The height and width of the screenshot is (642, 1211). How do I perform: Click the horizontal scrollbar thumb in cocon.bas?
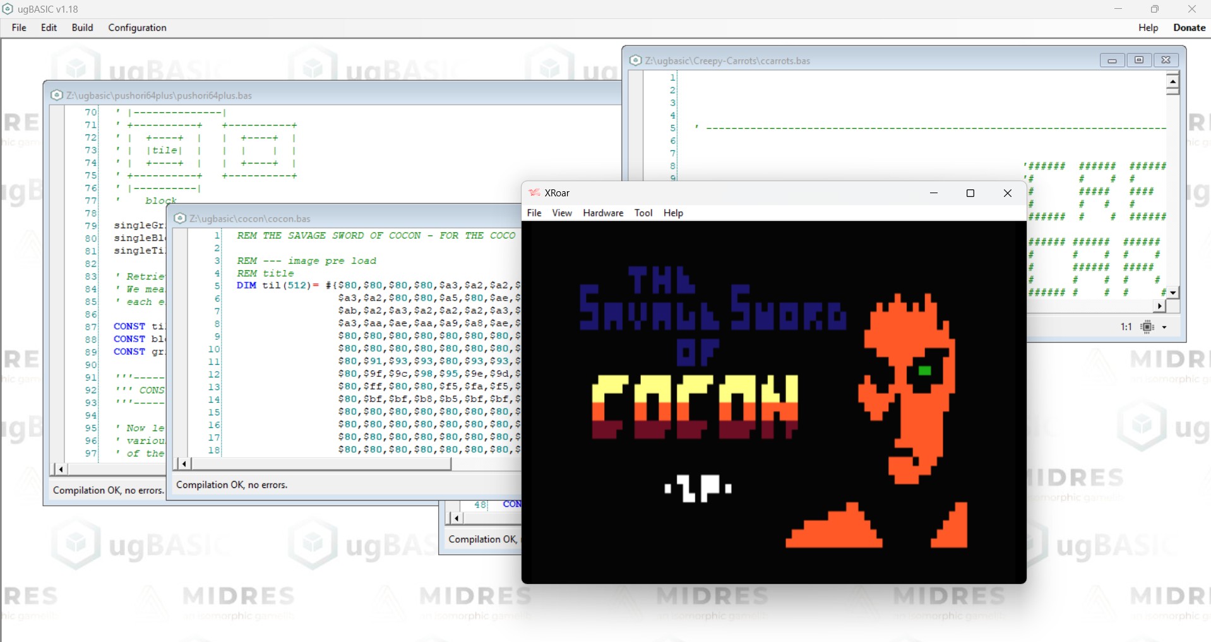click(x=321, y=464)
